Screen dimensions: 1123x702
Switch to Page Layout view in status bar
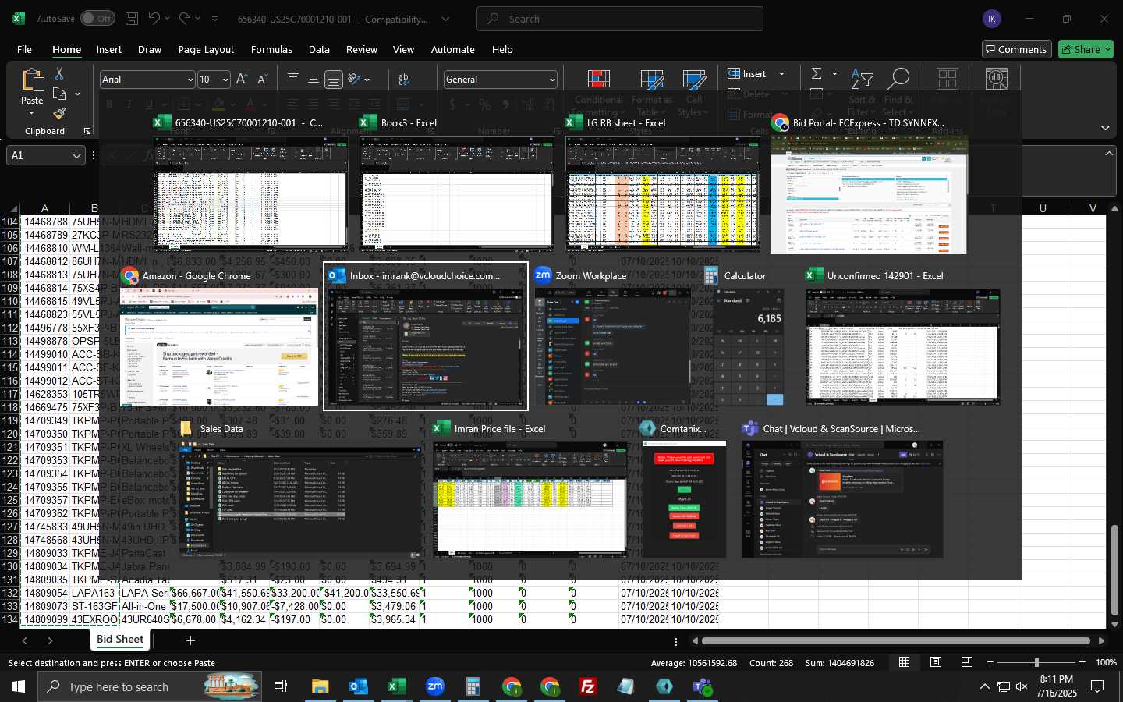pyautogui.click(x=936, y=662)
